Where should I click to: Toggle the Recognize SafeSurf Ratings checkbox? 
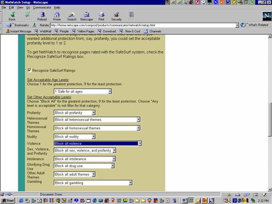pyautogui.click(x=29, y=70)
